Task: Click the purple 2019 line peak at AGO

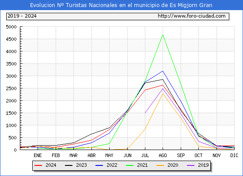Action: tap(163, 89)
